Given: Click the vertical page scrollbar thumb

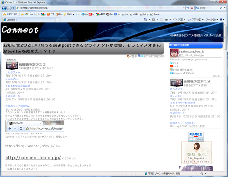Looking at the screenshot, I should tap(225, 37).
